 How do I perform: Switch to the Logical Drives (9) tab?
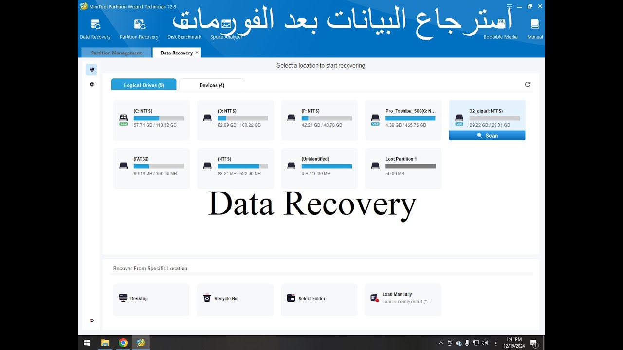pos(144,85)
